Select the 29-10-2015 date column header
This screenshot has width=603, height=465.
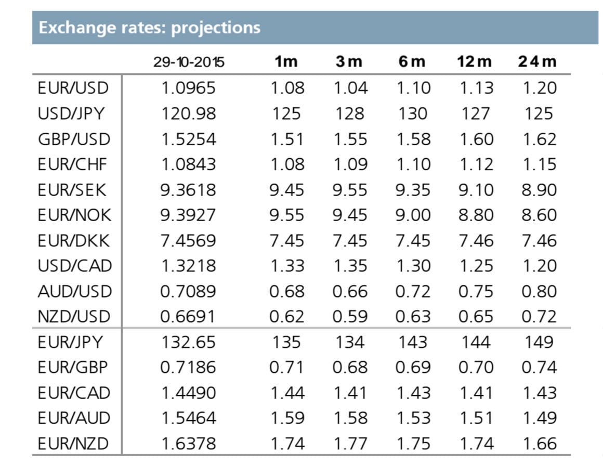(x=189, y=62)
